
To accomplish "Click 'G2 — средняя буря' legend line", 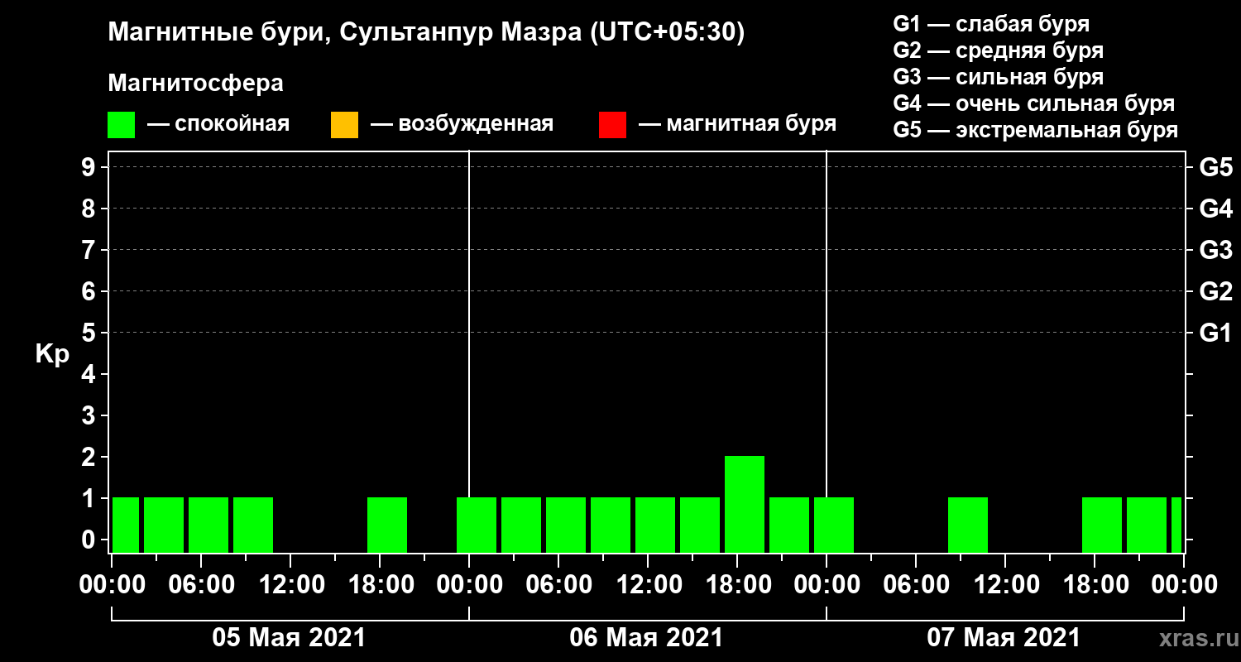I will coord(999,50).
